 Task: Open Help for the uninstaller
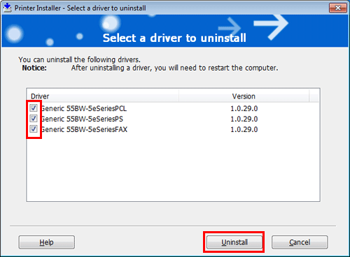47,242
